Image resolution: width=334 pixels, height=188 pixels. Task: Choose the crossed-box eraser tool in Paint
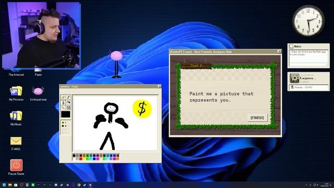(68, 108)
